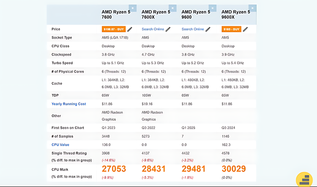317x187 pixels.
Task: Click the 3.9 GHz clockspeed value
Action: click(228, 54)
